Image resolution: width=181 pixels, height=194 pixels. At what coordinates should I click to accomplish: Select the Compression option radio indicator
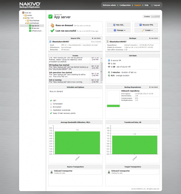[x=51, y=104]
